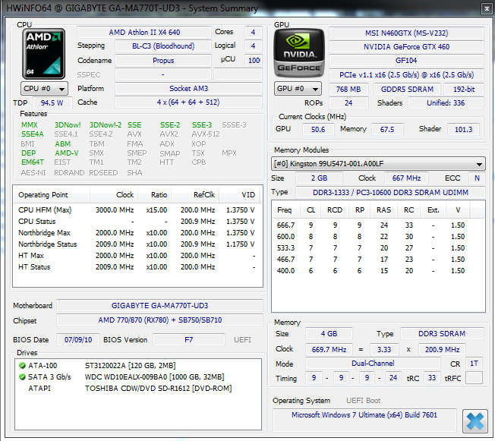Click the PCIe v1.1 x16 bus field
Image resolution: width=495 pixels, height=441 pixels.
[x=406, y=75]
